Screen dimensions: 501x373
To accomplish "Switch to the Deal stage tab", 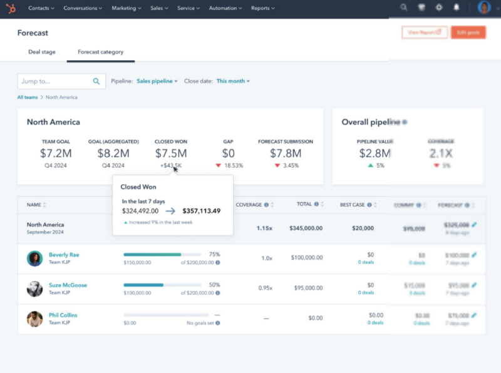I will (x=42, y=52).
